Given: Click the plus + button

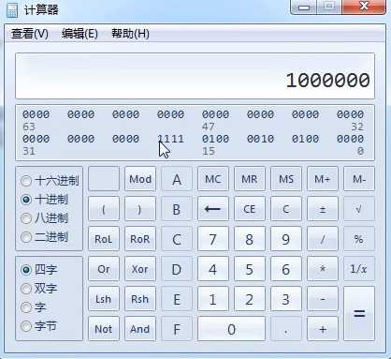Looking at the screenshot, I should tap(323, 329).
